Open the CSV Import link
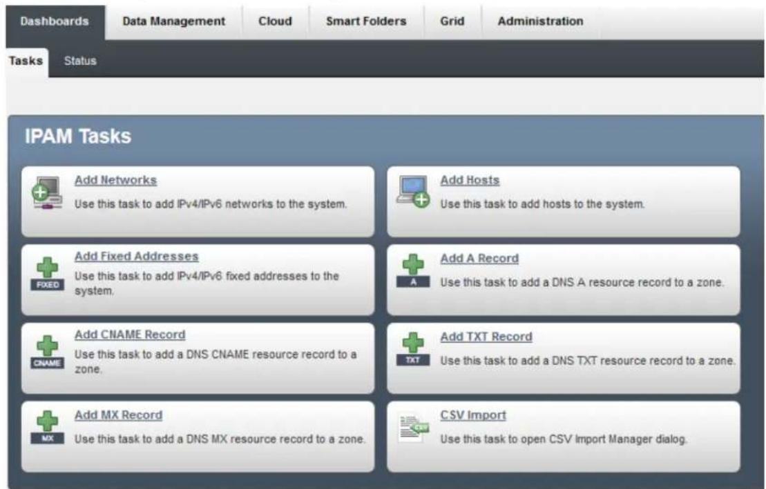 [x=473, y=415]
